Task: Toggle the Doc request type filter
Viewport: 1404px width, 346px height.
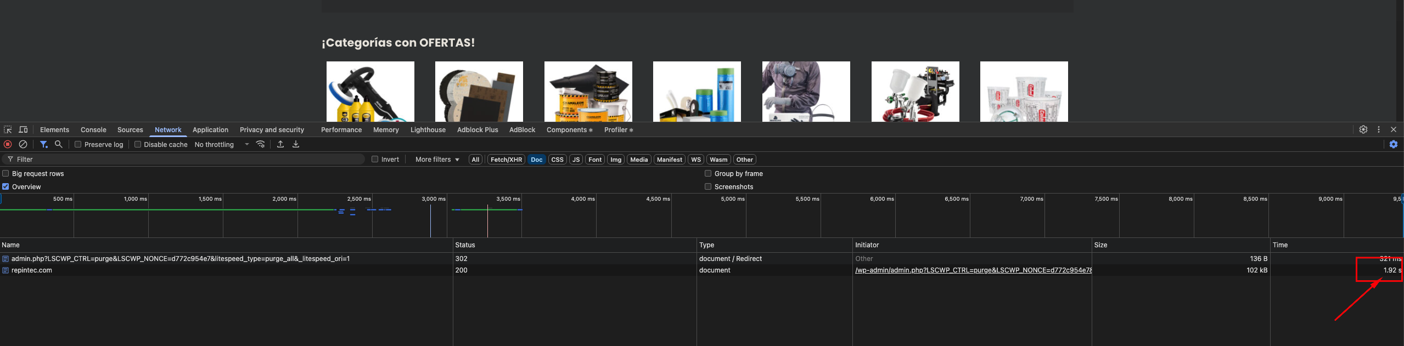Action: pyautogui.click(x=537, y=160)
